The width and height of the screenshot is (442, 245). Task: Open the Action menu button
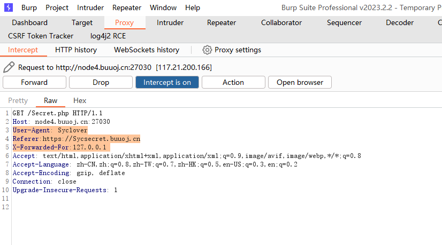[233, 82]
